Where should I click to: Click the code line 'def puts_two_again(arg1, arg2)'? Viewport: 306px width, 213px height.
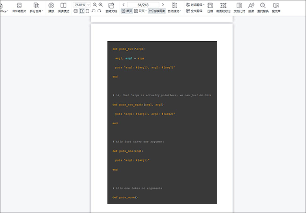138,105
